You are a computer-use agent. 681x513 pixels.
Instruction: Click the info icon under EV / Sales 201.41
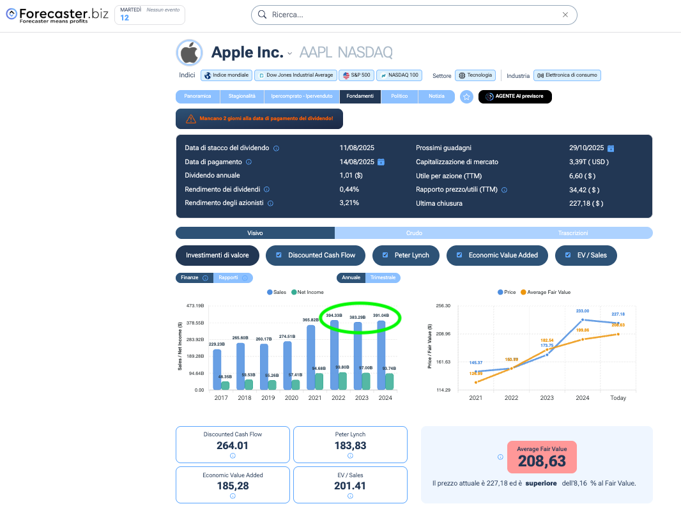tap(350, 496)
